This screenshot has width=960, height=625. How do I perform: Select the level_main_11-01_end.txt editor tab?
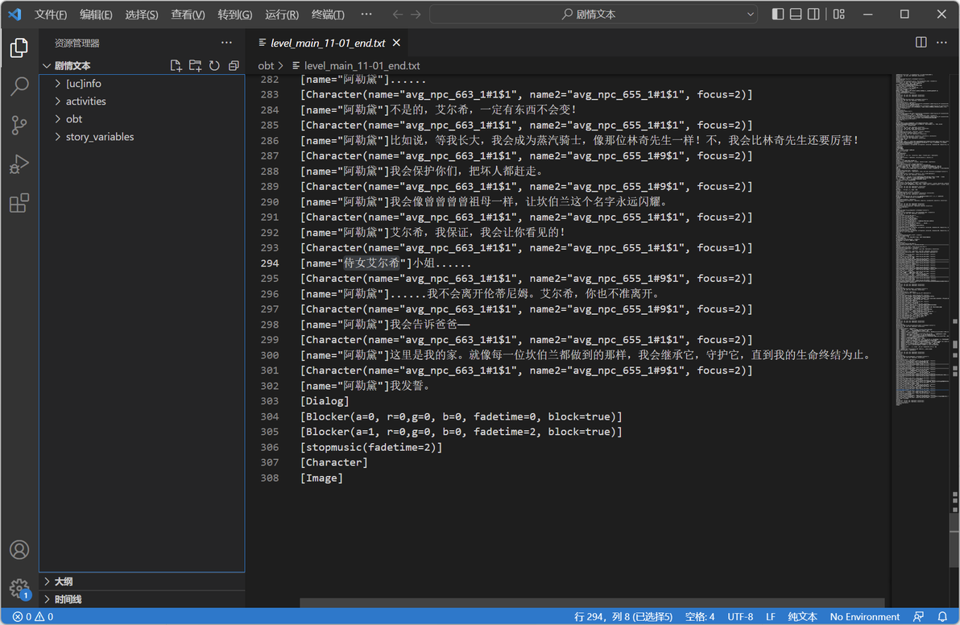point(329,43)
